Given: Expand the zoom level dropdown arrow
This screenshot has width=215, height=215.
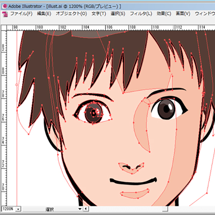Looking at the screenshot, I should coord(18,209).
